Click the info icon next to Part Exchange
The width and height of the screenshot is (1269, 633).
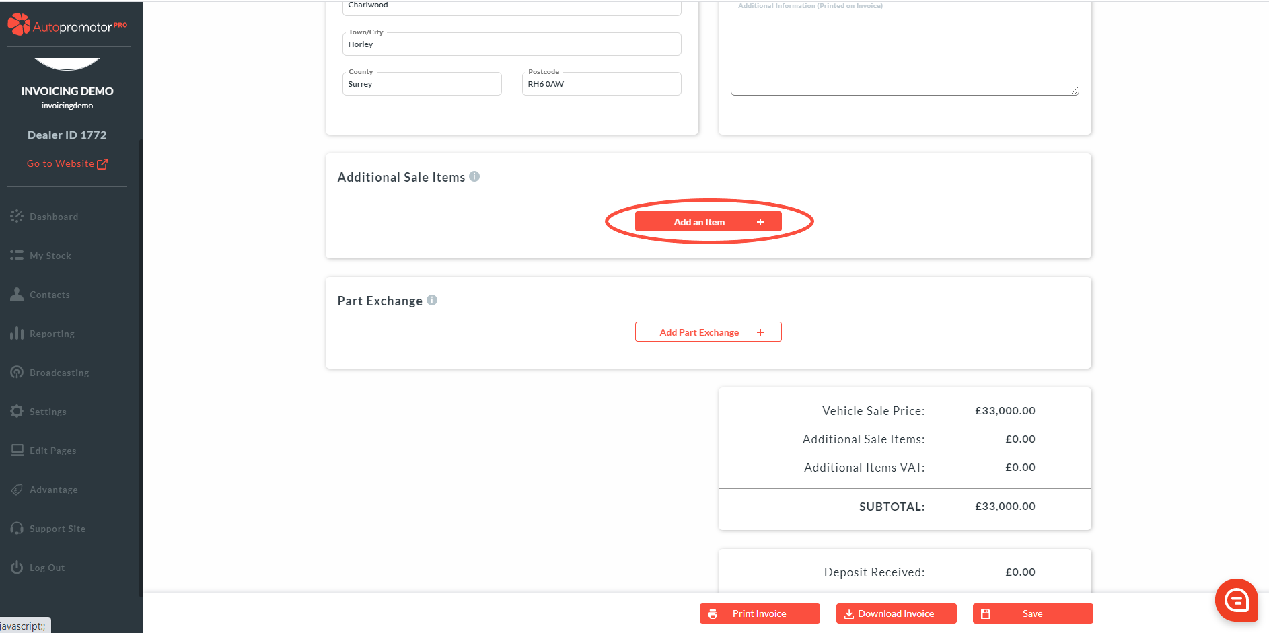tap(432, 300)
